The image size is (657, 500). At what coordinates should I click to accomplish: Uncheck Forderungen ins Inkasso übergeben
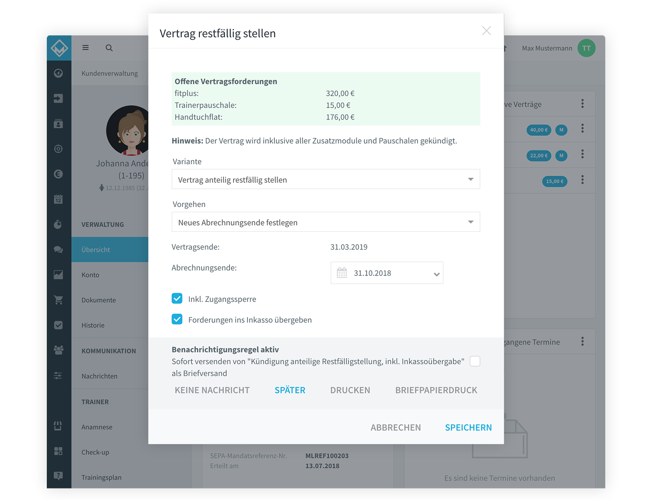(x=177, y=319)
